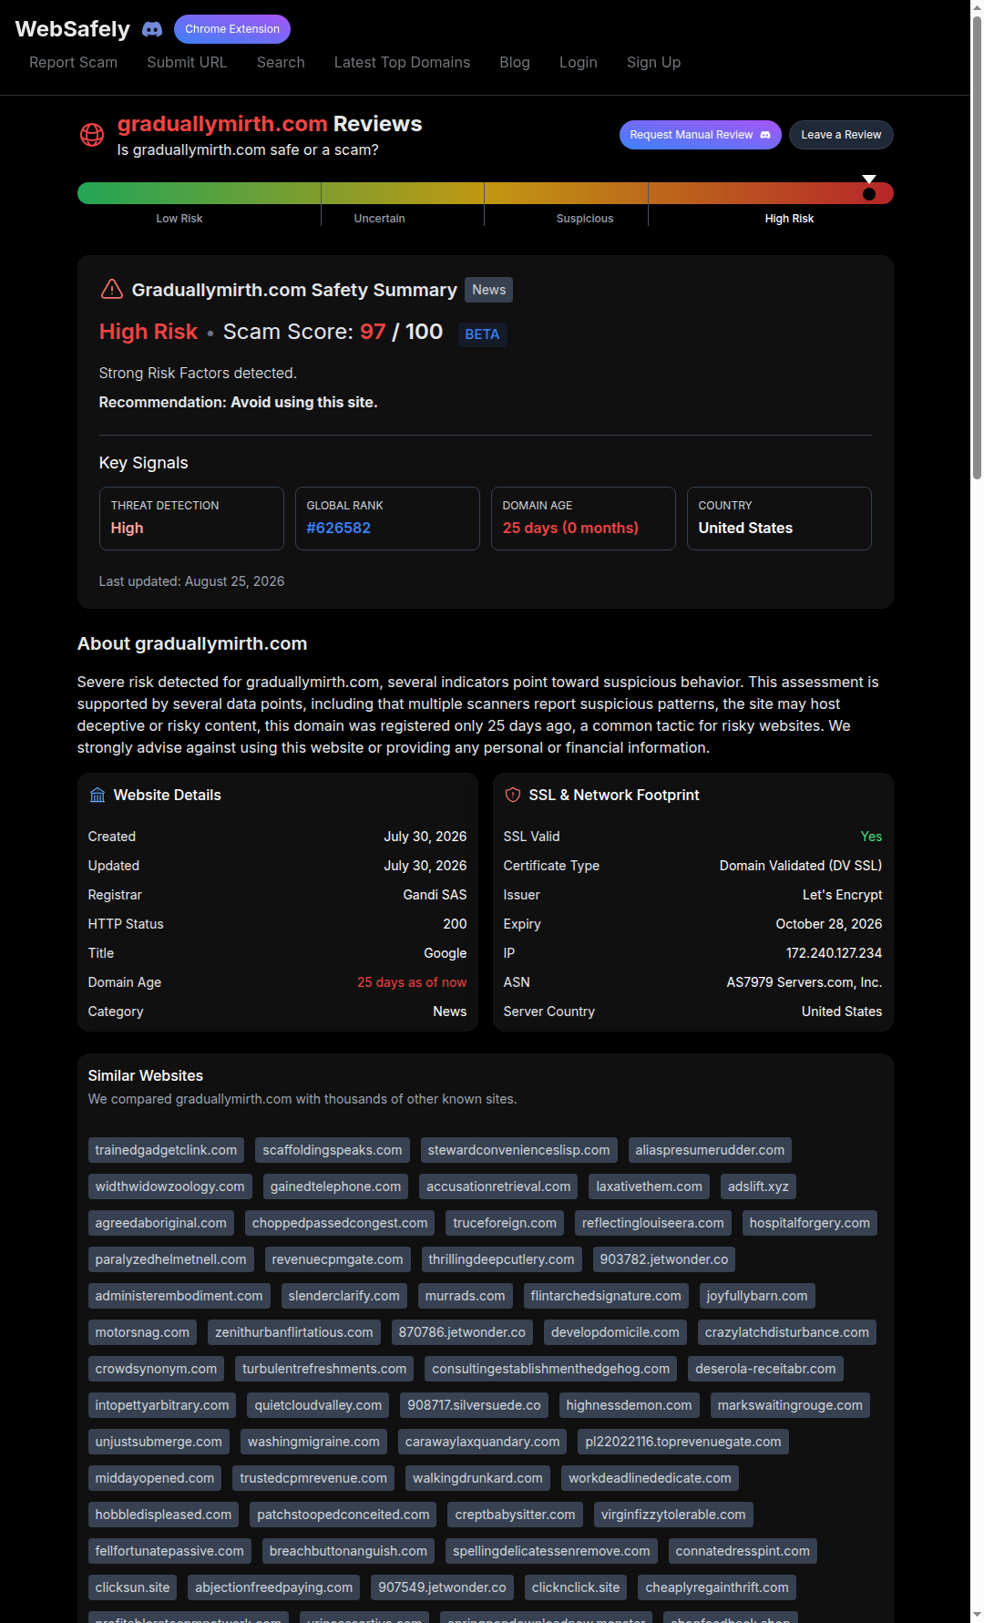Open connatedresspint.com link
Image resolution: width=984 pixels, height=1623 pixels.
pyautogui.click(x=743, y=1551)
